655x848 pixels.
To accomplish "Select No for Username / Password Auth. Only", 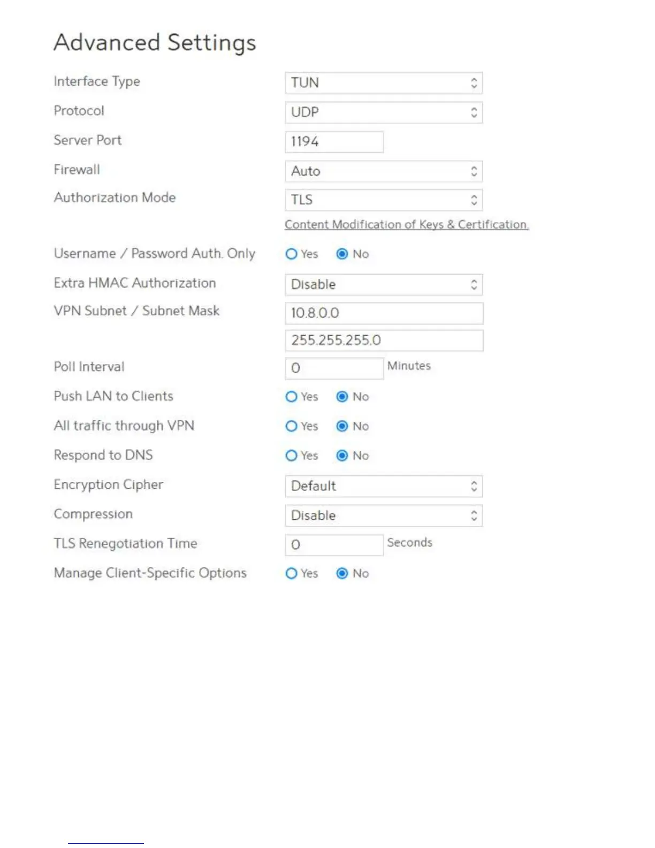I will coord(342,254).
